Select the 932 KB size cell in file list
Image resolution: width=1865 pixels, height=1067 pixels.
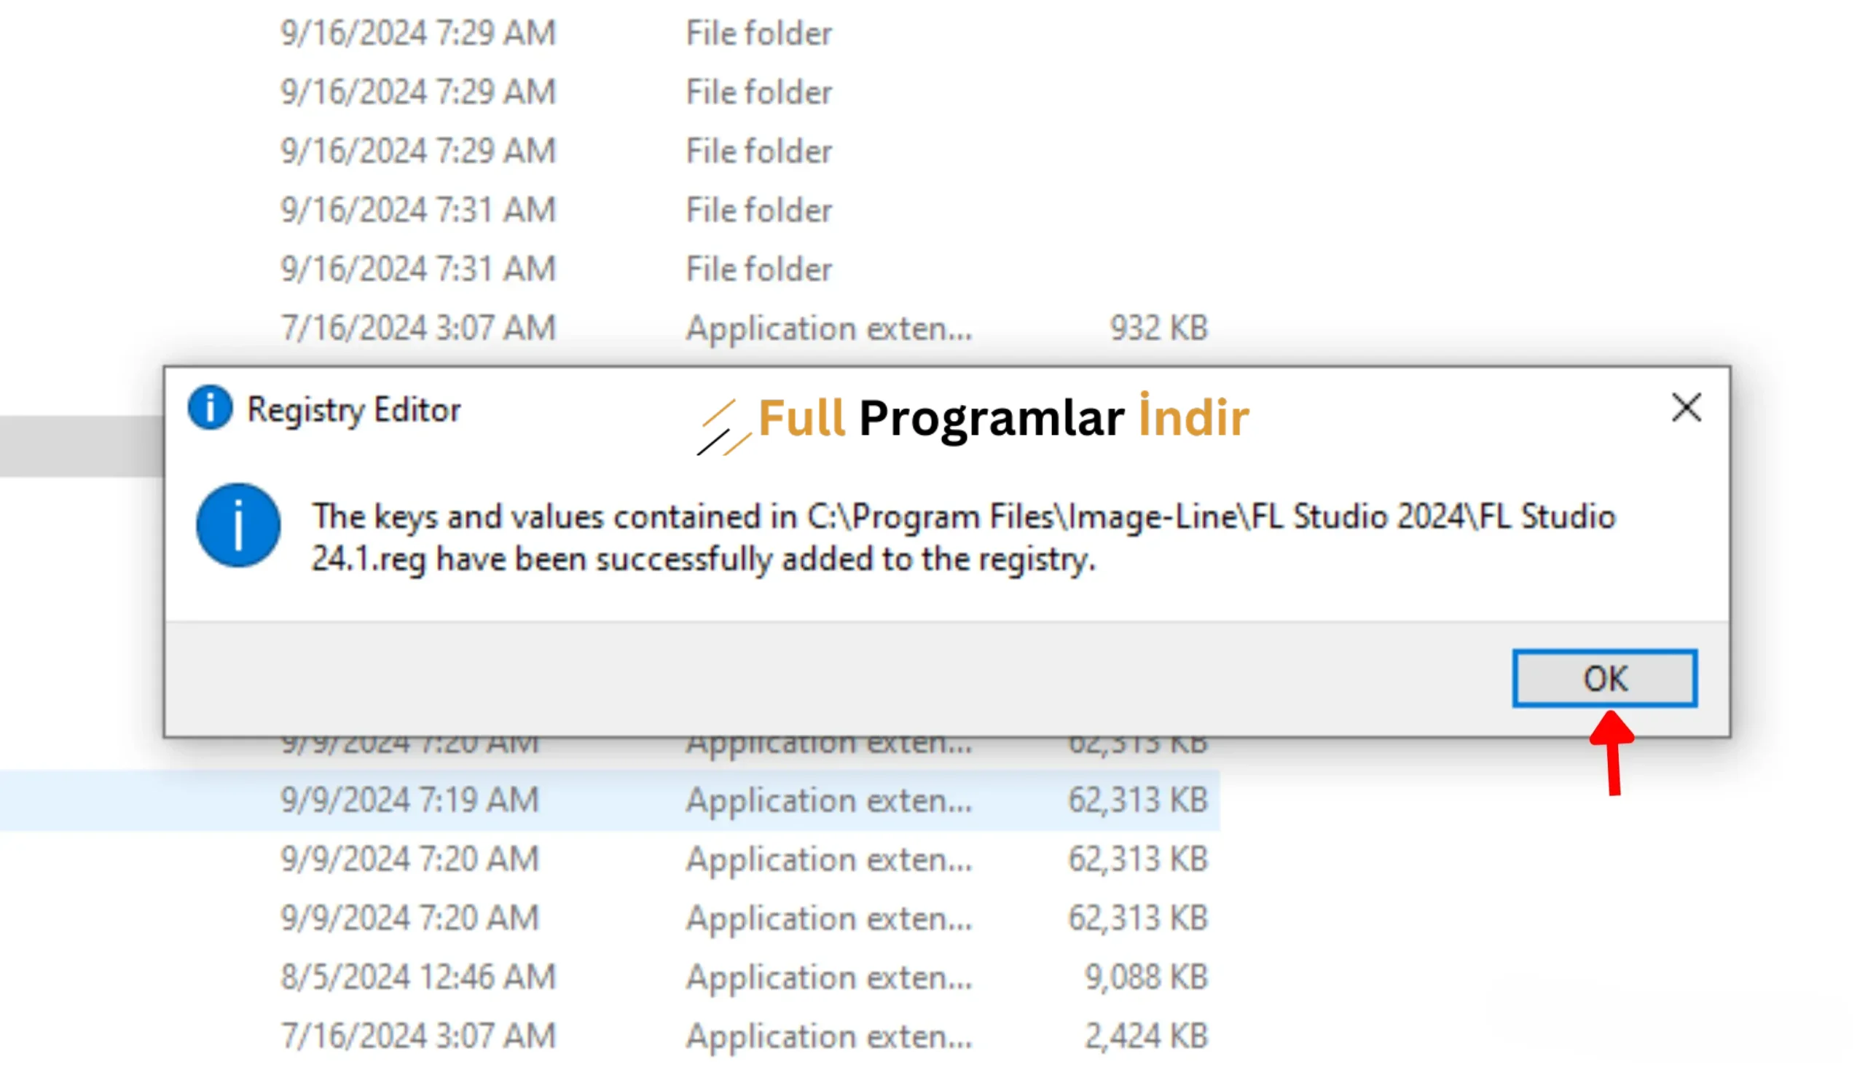point(1158,328)
